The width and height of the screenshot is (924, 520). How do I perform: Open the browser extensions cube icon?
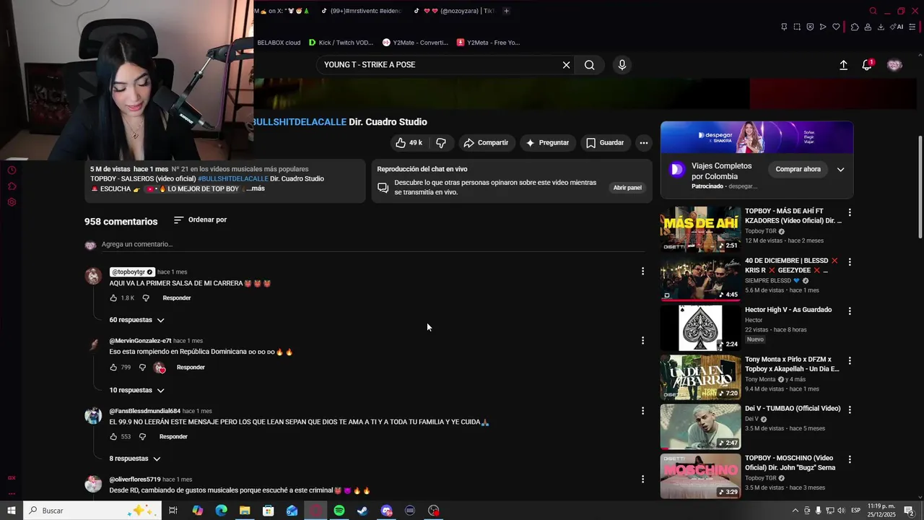pyautogui.click(x=855, y=27)
